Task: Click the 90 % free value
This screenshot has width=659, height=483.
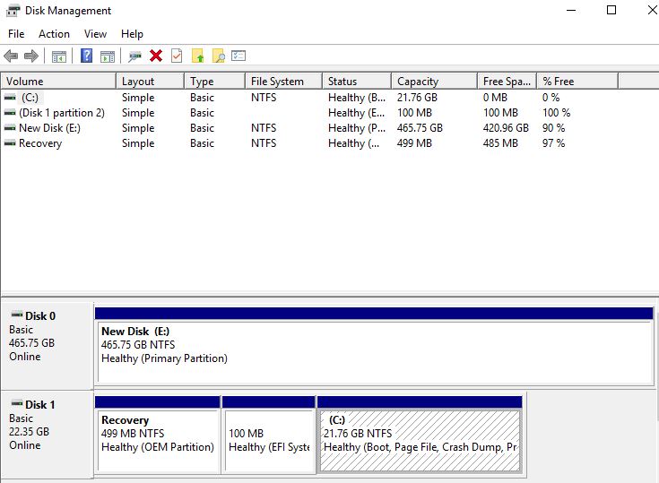Action: point(553,128)
